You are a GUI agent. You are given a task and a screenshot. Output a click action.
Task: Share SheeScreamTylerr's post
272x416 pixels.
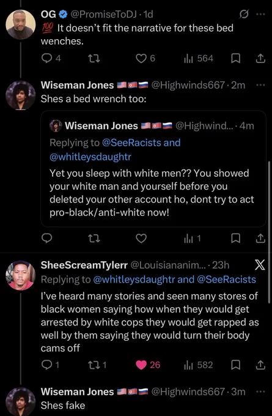260,365
